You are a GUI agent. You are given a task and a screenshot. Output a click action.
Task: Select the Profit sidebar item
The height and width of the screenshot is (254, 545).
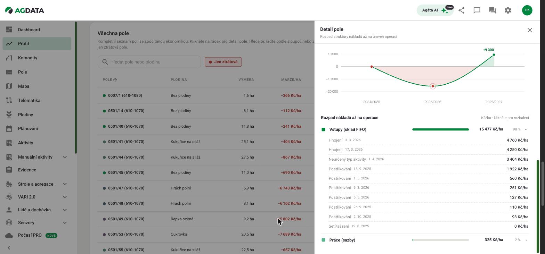click(x=37, y=44)
